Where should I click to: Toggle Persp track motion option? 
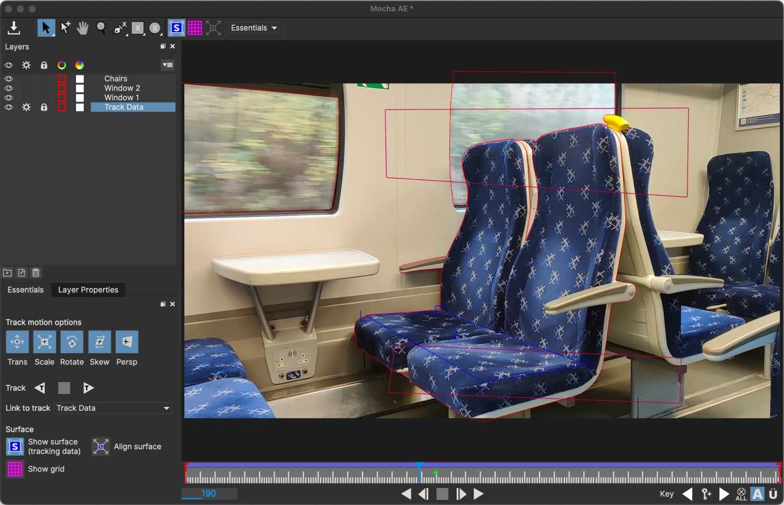point(127,342)
